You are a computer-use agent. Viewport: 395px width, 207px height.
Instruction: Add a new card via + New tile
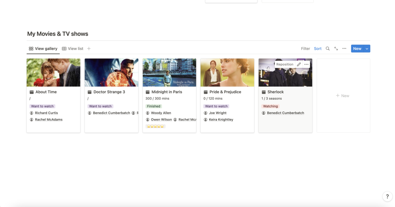343,96
